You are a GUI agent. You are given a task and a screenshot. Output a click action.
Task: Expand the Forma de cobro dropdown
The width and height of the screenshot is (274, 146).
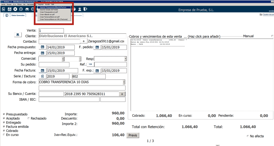tap(124, 82)
